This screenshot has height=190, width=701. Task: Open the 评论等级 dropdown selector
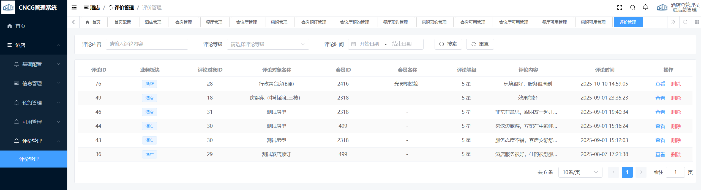coord(268,44)
